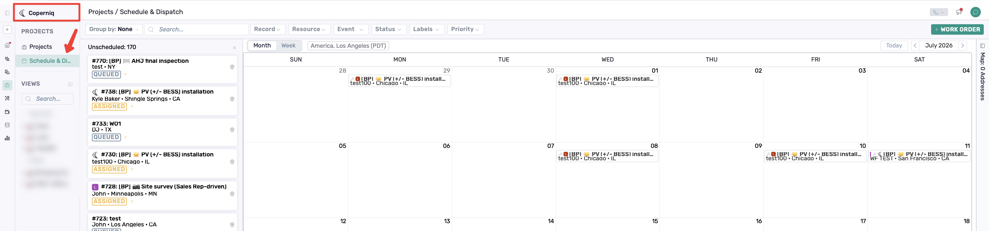The width and height of the screenshot is (989, 231).
Task: Click location pin on #723 card
Action: 232,225
